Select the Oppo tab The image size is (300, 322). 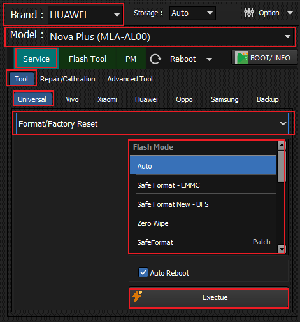click(184, 99)
